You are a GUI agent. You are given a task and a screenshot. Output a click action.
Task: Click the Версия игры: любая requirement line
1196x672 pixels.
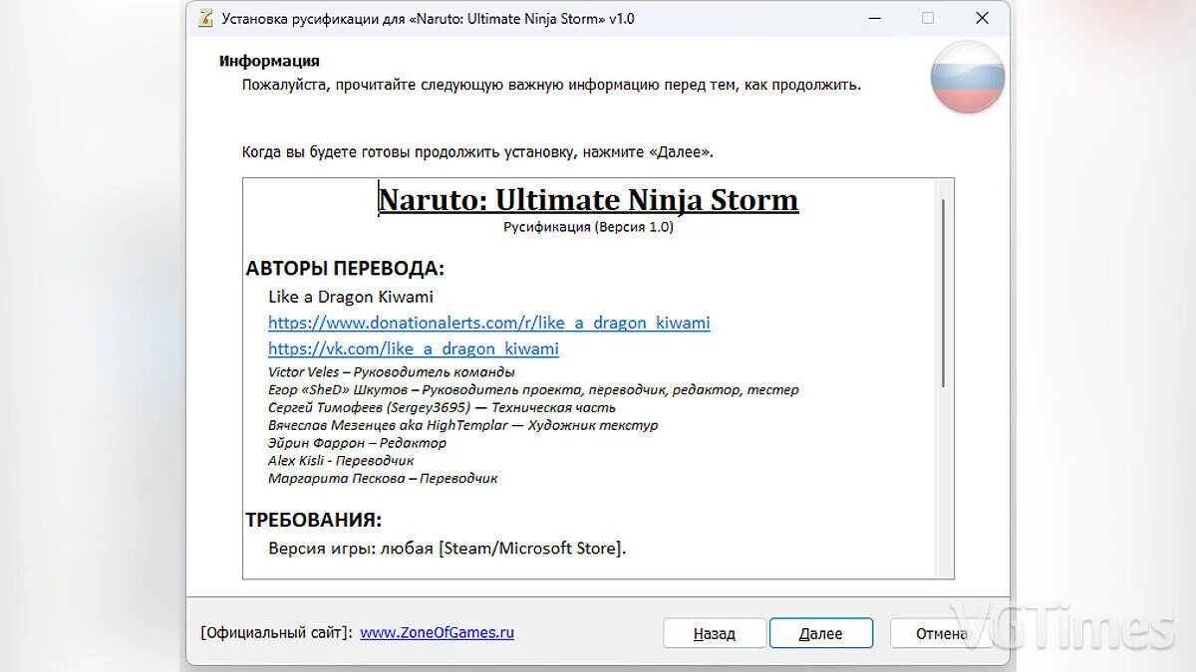coord(448,549)
